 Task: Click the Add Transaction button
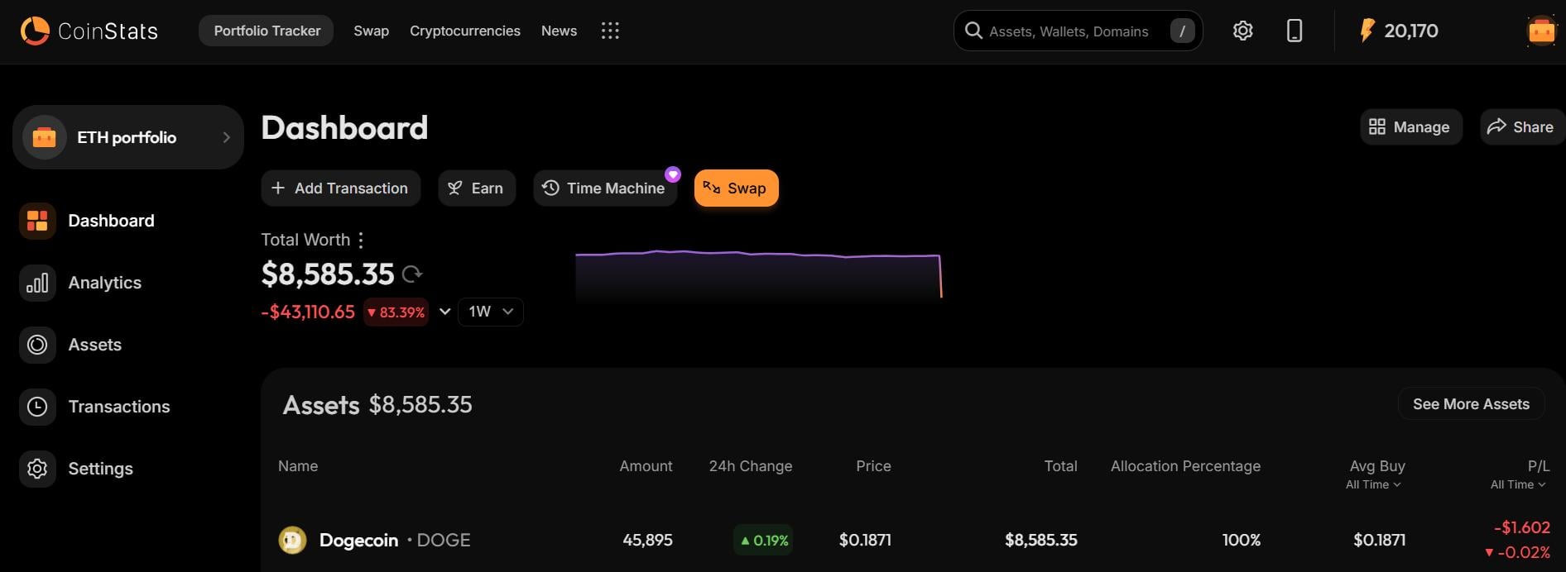[340, 188]
